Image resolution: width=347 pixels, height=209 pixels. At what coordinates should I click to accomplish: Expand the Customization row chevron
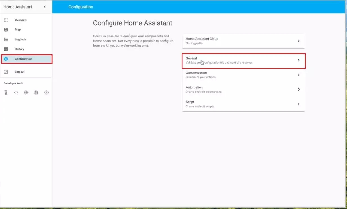pos(299,75)
